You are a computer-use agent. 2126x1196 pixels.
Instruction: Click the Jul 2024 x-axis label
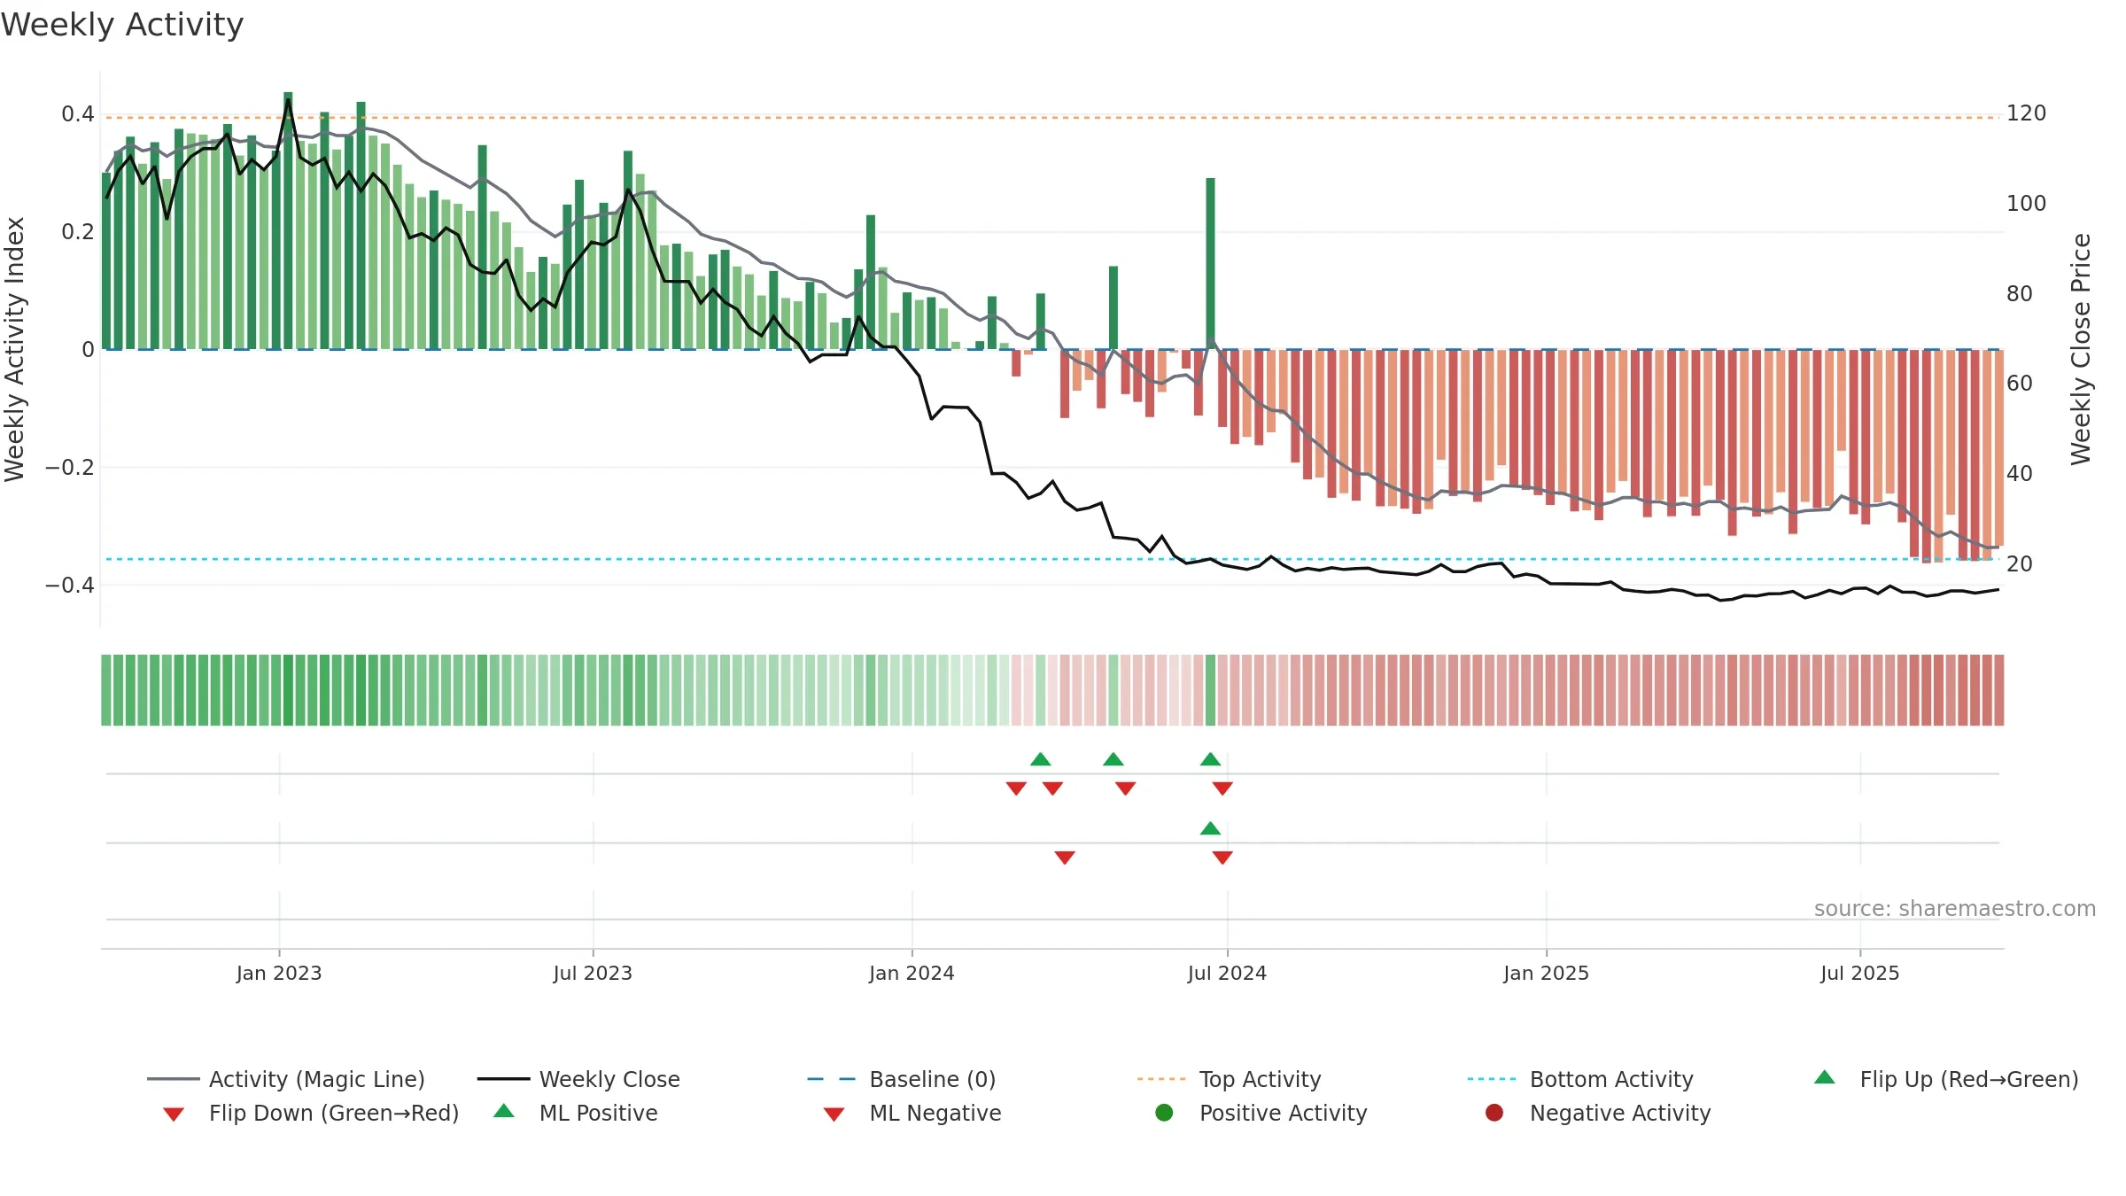tap(1227, 973)
